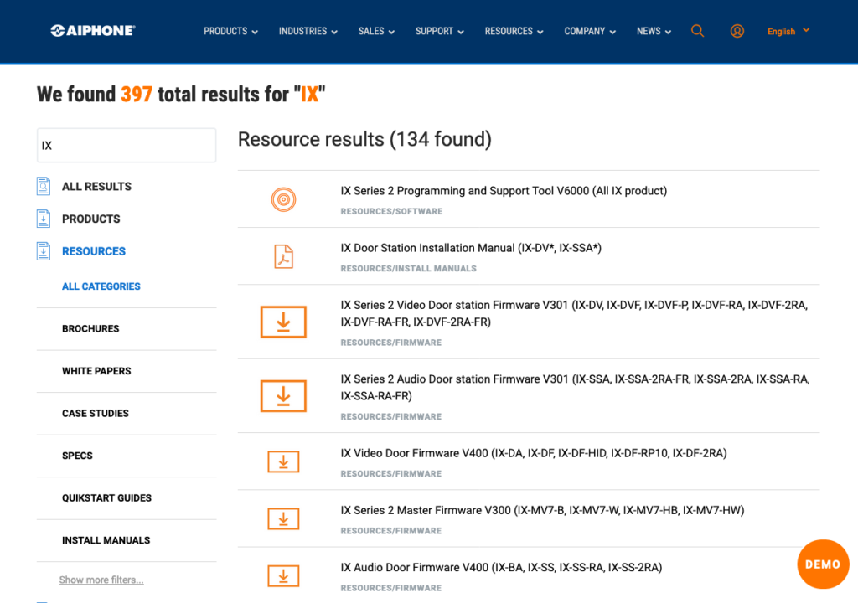Screen dimensions: 858x603
Task: Click the Show more filters link
Action: click(x=101, y=580)
